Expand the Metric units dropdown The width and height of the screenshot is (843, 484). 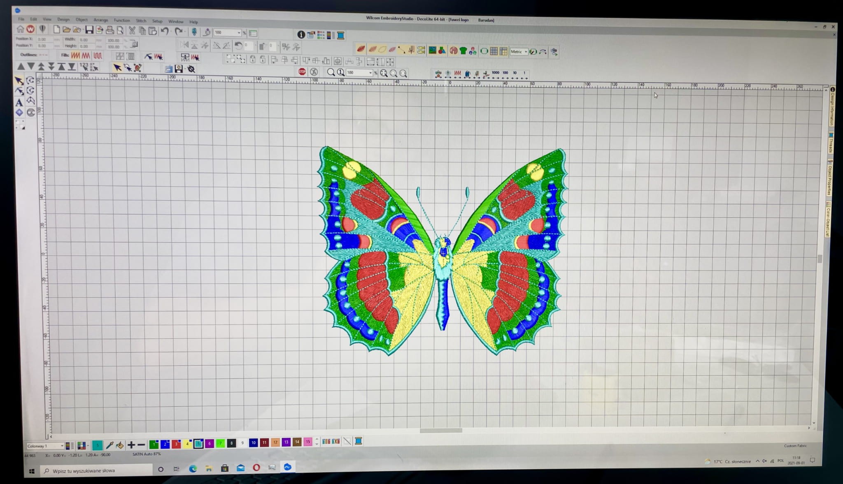(526, 52)
